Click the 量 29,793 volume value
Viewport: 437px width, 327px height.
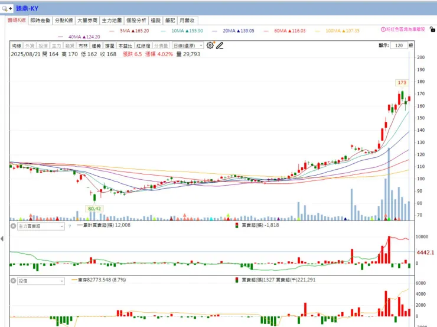point(188,54)
